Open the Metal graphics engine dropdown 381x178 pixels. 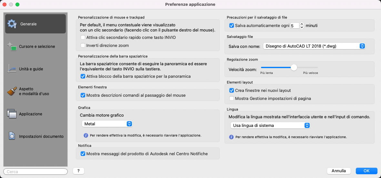[x=107, y=124]
